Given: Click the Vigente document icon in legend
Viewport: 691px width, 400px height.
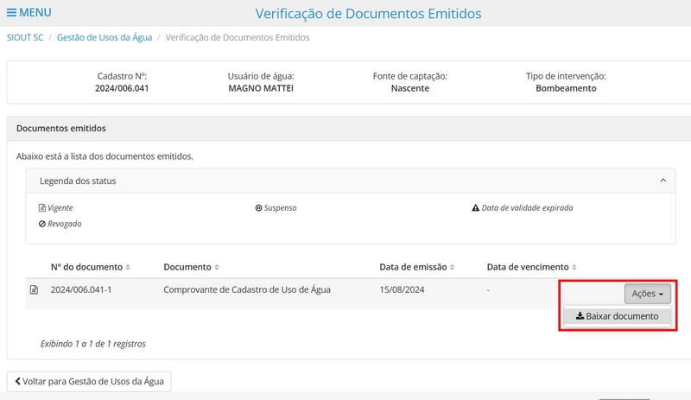Looking at the screenshot, I should click(42, 208).
